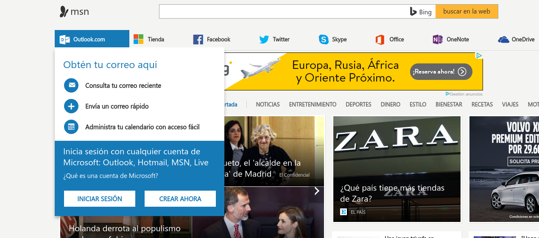This screenshot has height=238, width=539.
Task: Open the Skype menu label
Action: coord(339,39)
